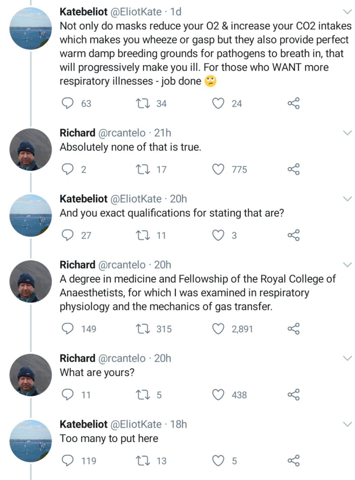Open the @rcantelo handle on the 21h tweet

[x=122, y=133]
